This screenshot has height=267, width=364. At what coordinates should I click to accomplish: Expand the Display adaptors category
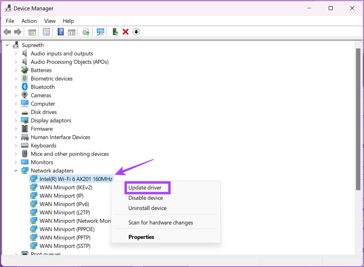click(x=16, y=120)
